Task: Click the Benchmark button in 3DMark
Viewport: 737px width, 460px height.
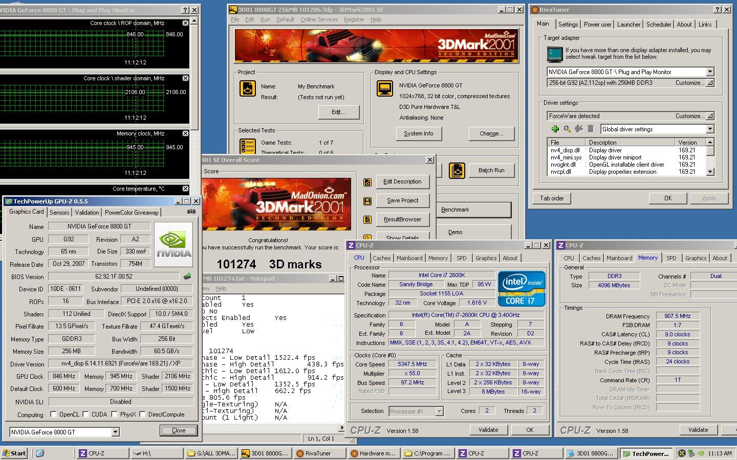Action: pos(473,210)
